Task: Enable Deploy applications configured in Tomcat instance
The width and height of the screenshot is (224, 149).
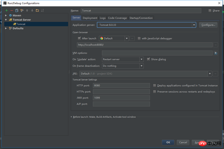Action: point(155,86)
